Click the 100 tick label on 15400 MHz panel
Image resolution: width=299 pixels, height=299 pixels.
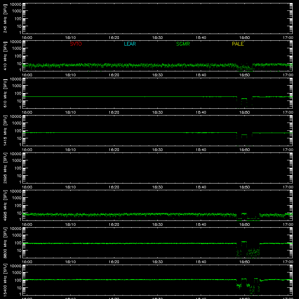(x=18, y=280)
